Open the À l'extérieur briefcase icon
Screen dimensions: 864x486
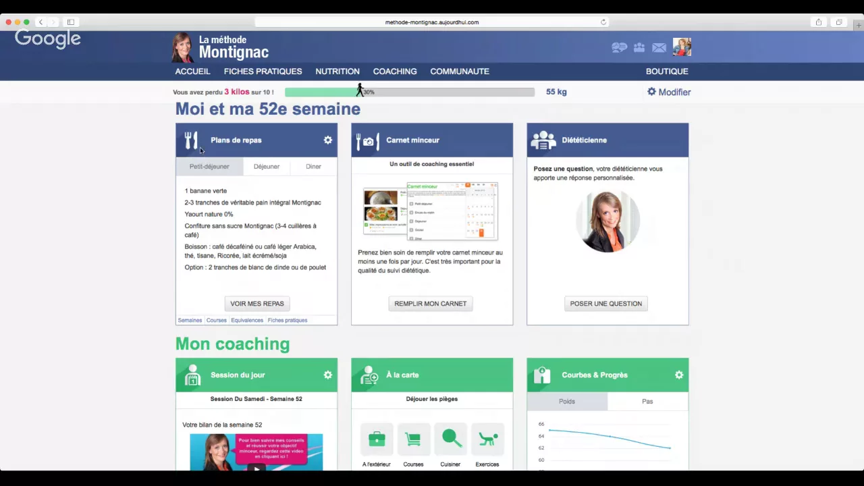(x=377, y=439)
